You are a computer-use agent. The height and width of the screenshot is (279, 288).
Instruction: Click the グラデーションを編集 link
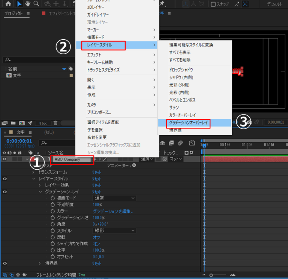(x=113, y=211)
